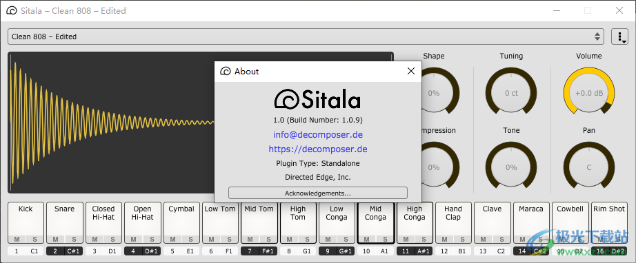Solo the Kick pad
The image size is (636, 263).
click(34, 239)
